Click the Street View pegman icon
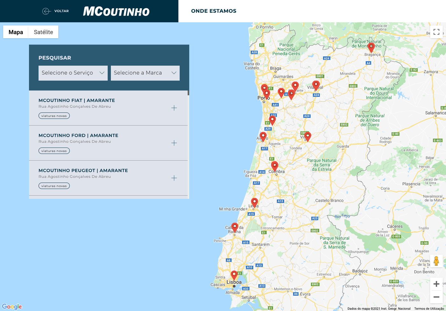Screen dimensions: 446x311 coord(436,261)
